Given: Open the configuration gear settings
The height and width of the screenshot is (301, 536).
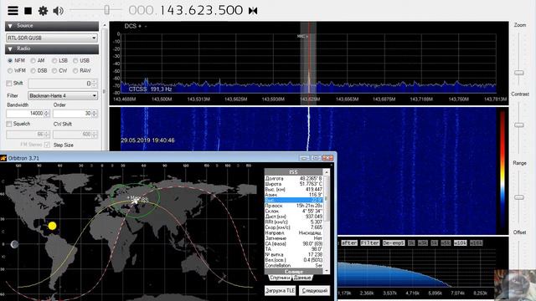Looking at the screenshot, I should pos(43,11).
